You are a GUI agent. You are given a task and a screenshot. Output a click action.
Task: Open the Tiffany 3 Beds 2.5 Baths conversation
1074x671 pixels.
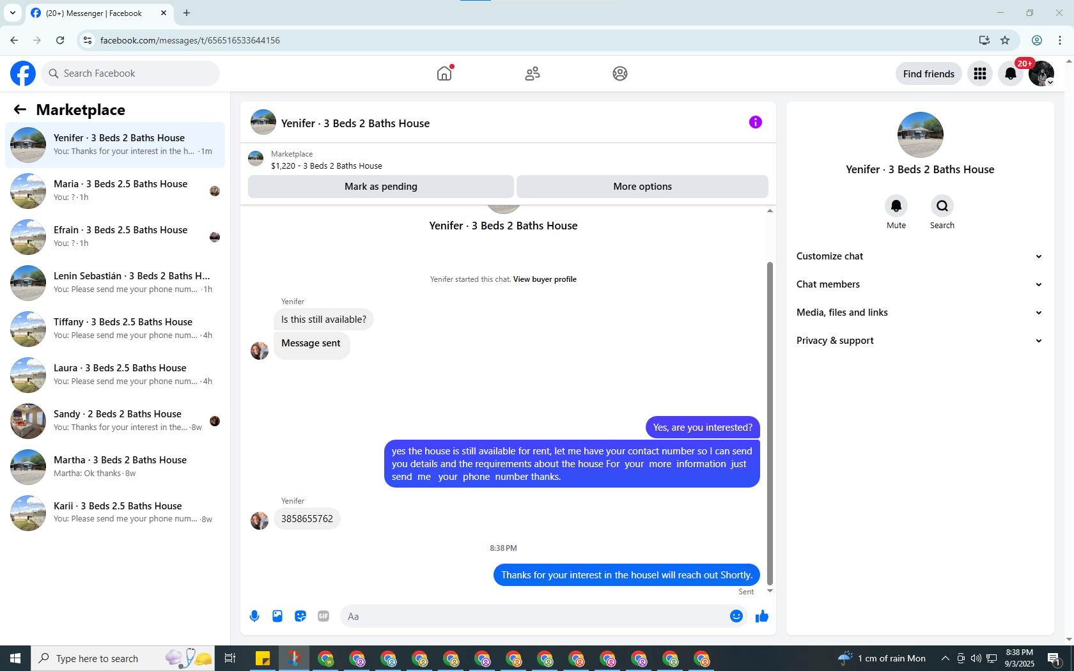point(115,329)
